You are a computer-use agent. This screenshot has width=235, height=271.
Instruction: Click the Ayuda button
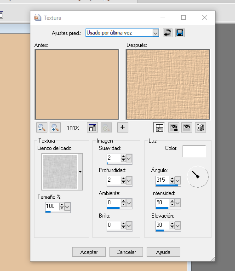coord(163,252)
